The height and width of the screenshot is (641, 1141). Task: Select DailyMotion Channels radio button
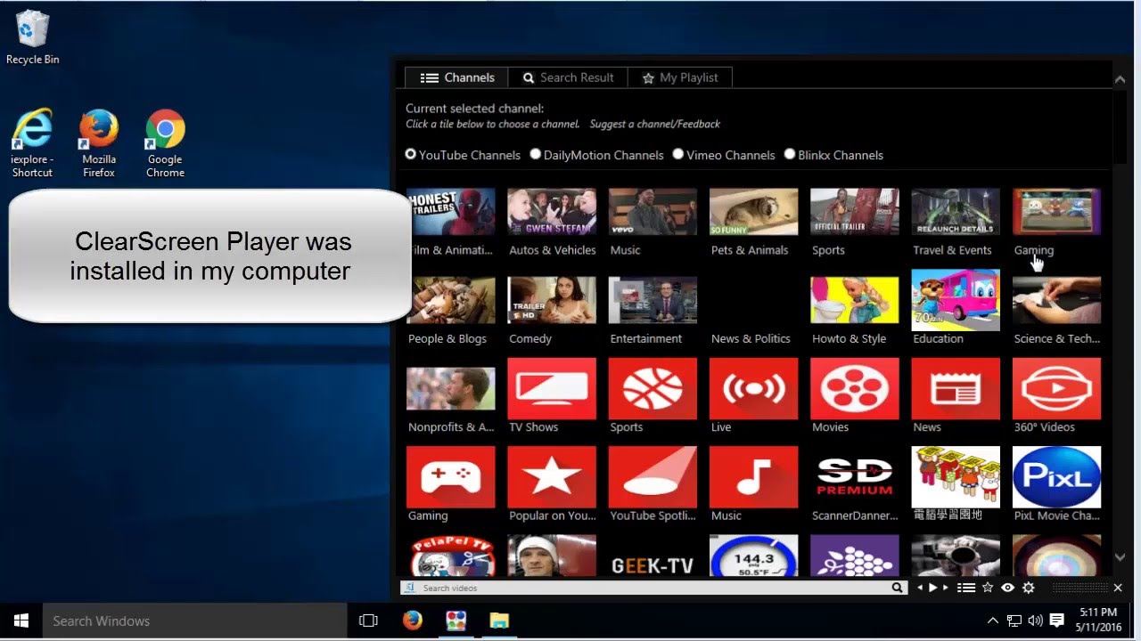(x=536, y=154)
